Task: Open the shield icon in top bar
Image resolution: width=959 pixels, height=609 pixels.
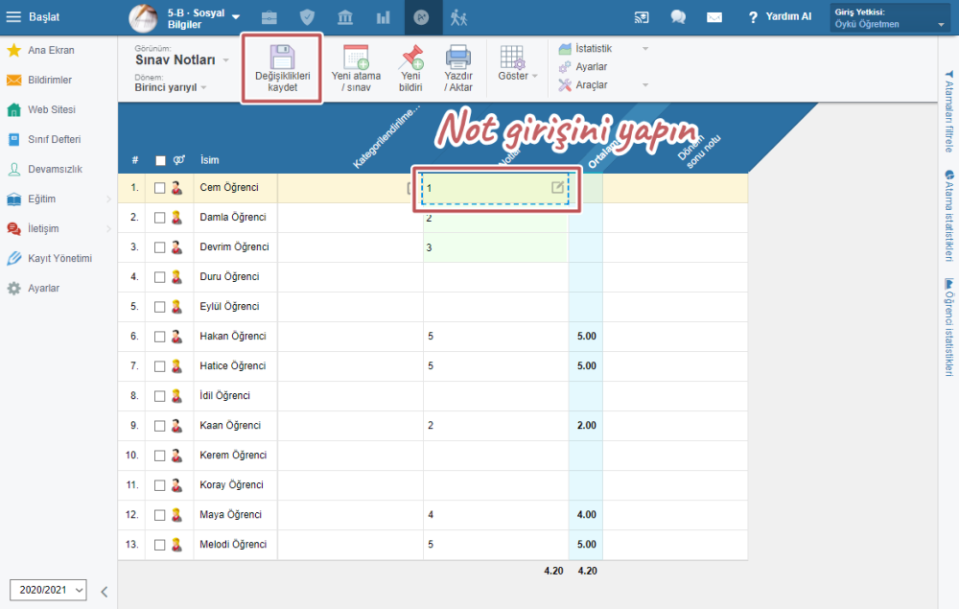Action: [x=307, y=17]
